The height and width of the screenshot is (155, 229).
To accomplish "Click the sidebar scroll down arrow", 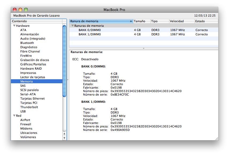I will point(64,138).
